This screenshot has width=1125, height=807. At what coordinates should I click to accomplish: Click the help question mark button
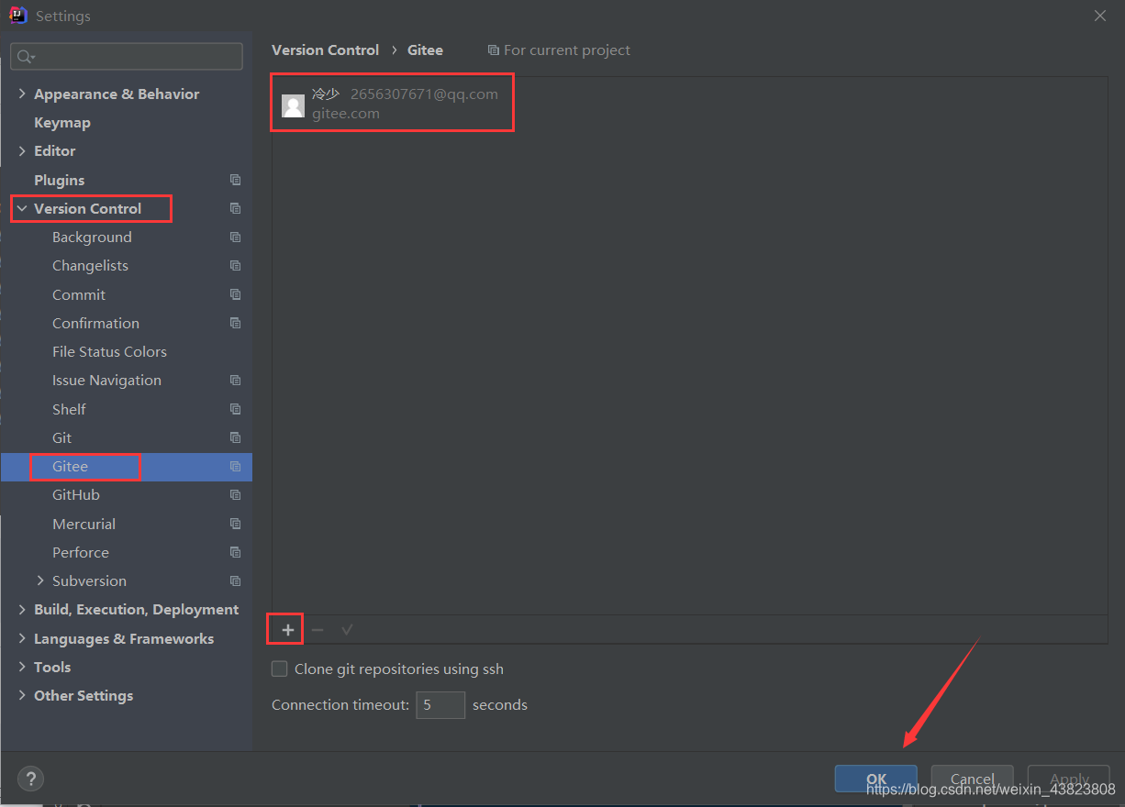point(31,779)
